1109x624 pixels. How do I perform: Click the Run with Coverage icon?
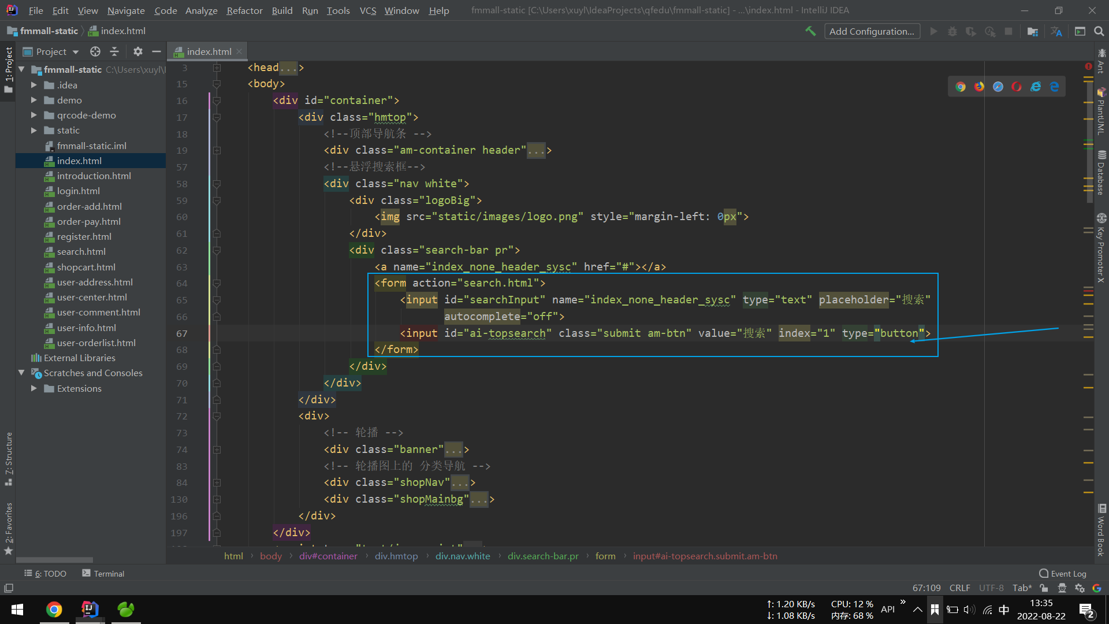point(971,31)
